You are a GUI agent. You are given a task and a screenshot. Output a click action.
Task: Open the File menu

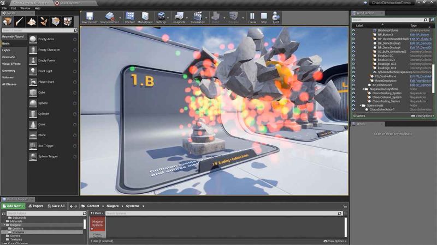(4, 8)
